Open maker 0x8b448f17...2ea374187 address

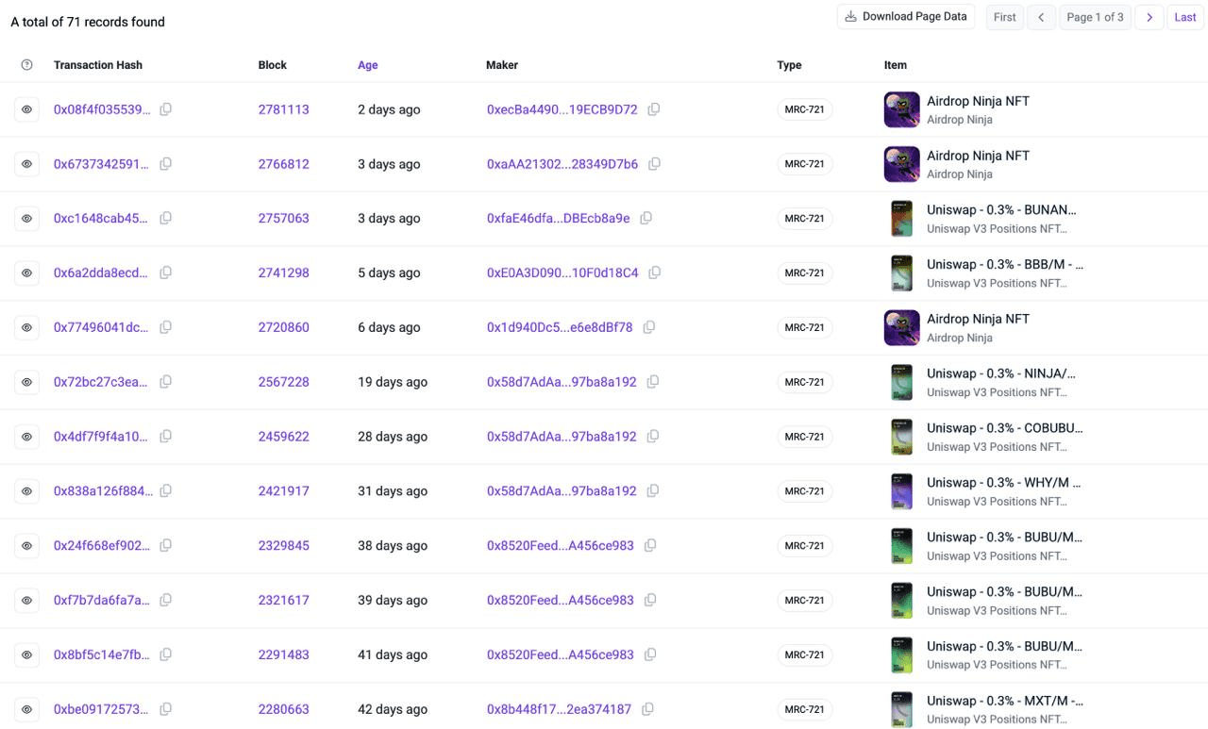[x=560, y=709]
